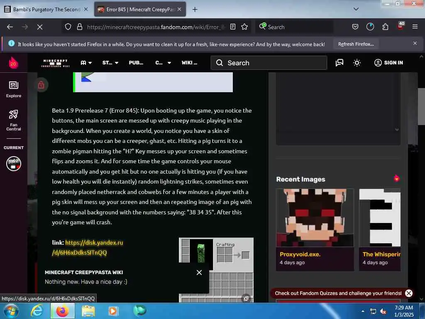Viewport: 425px width, 319px height.
Task: Click the page vertical scrollbar thumb
Action: [421, 107]
